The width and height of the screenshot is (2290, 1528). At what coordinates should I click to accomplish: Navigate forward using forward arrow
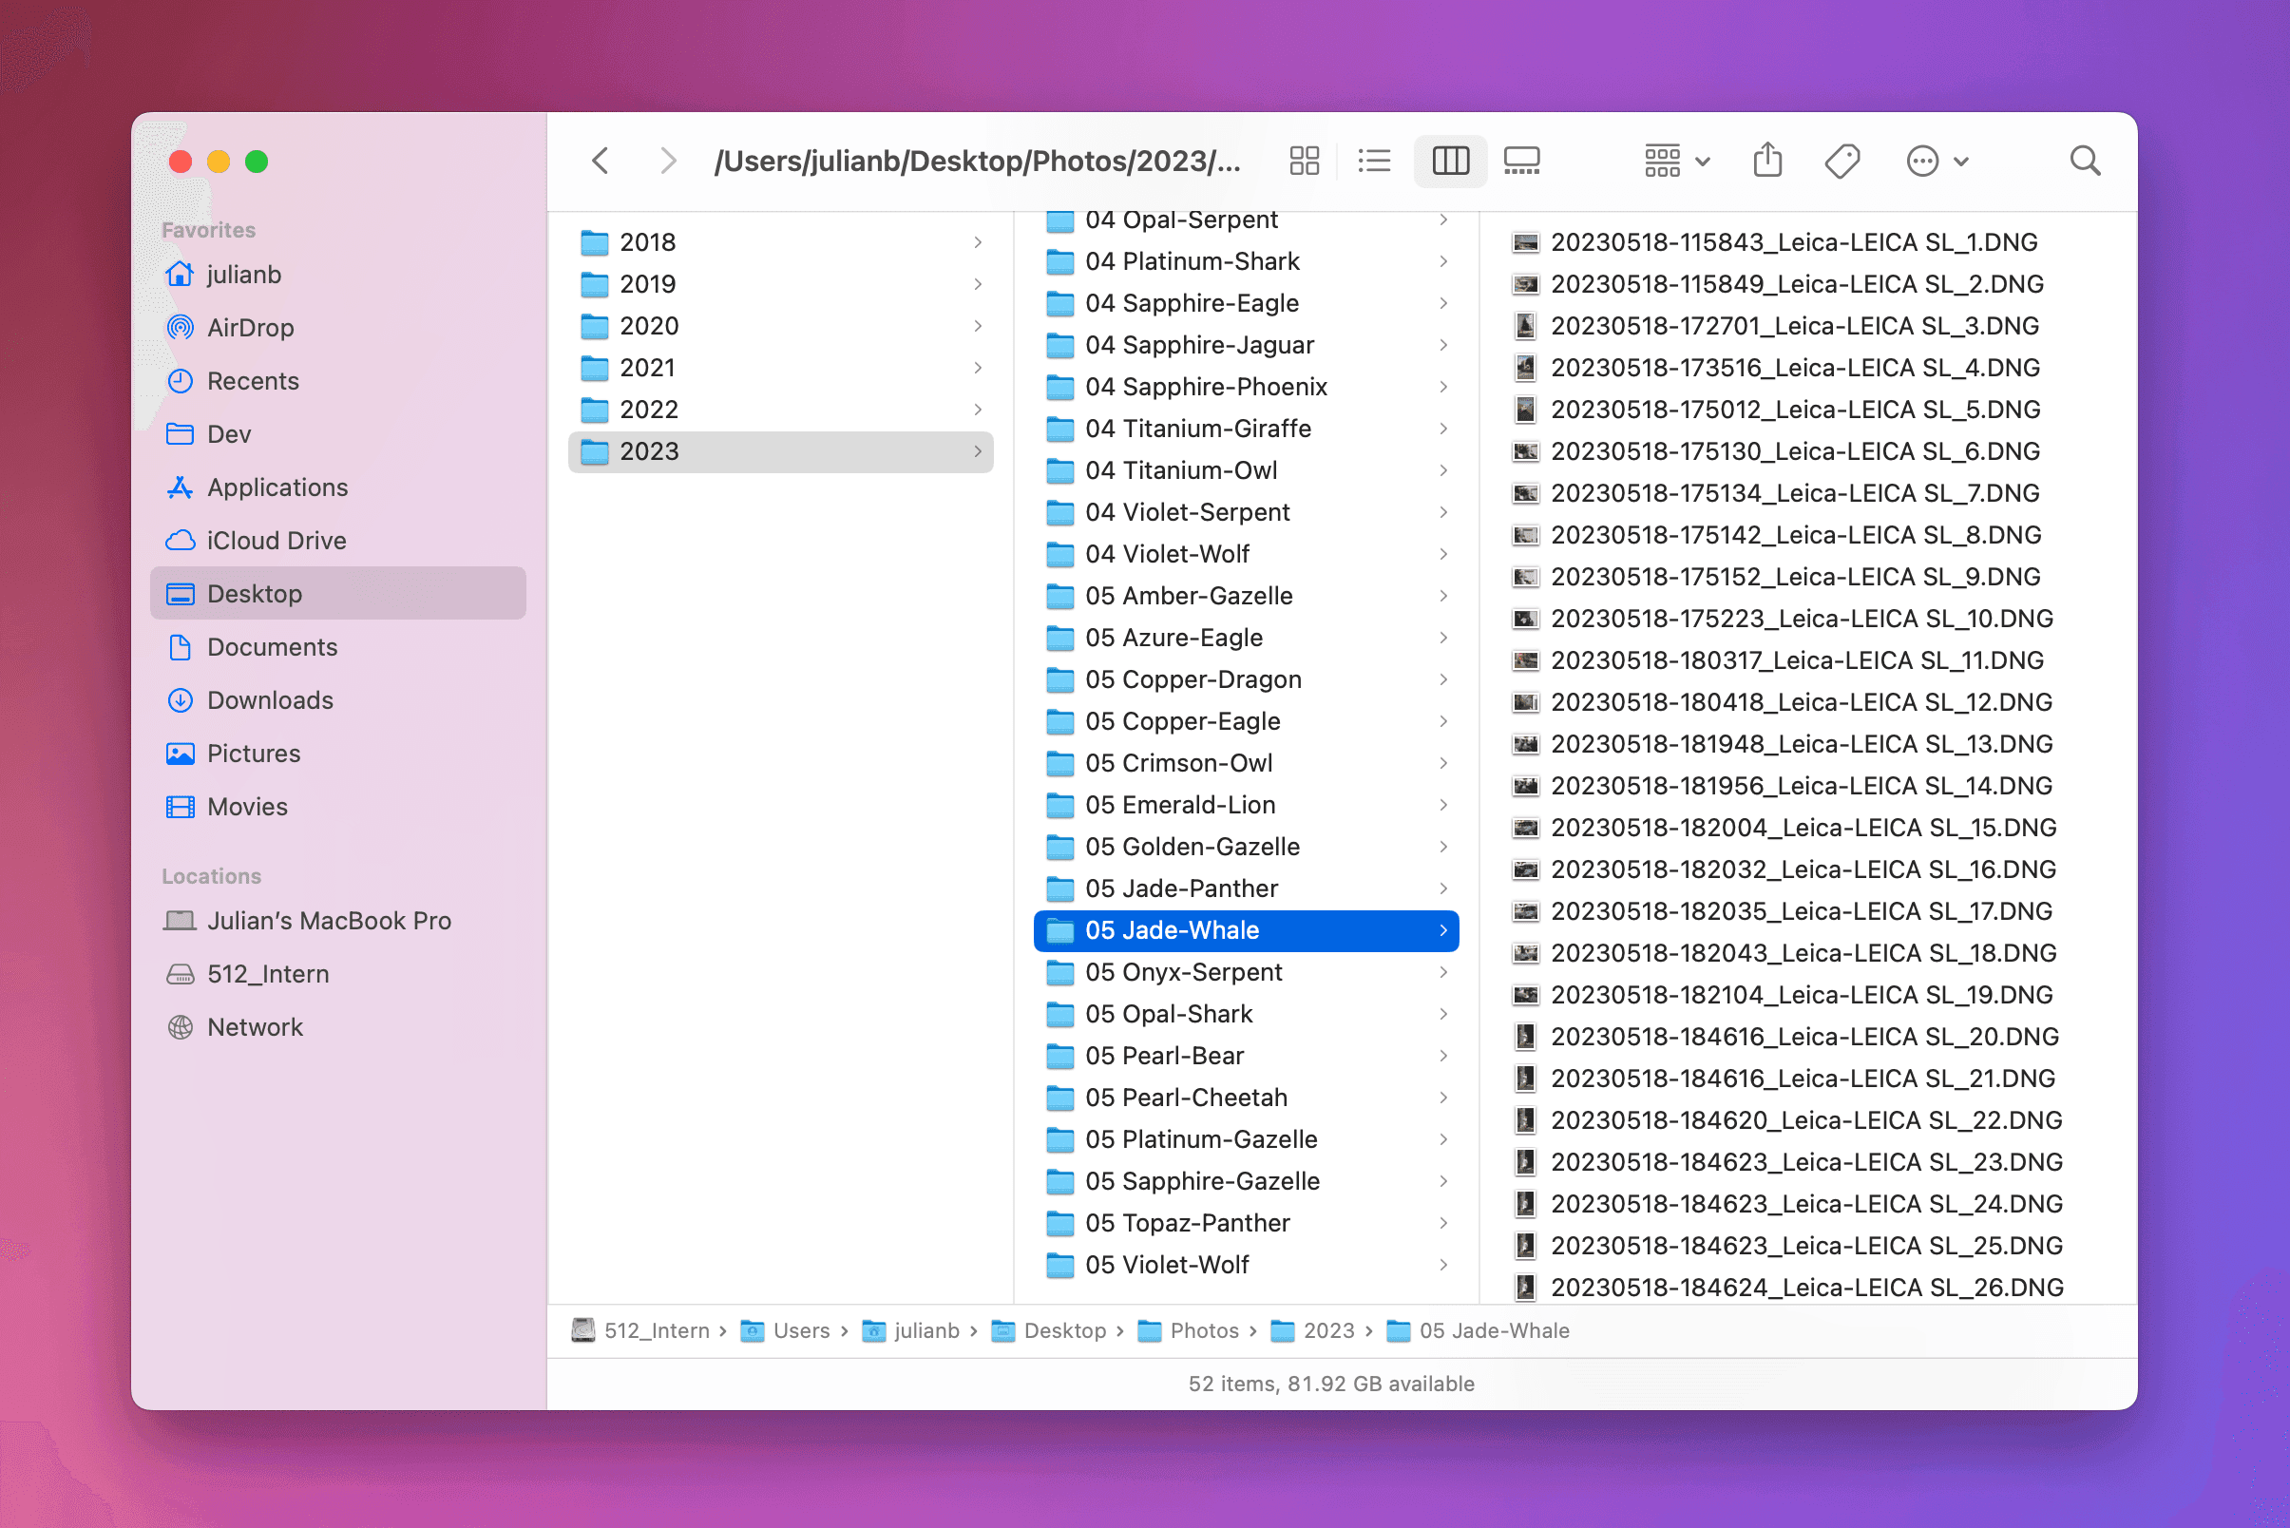[667, 161]
